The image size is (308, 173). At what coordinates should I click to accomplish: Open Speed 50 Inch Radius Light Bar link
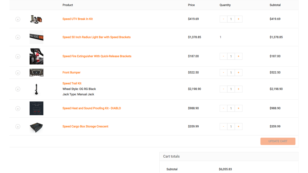coord(96,37)
